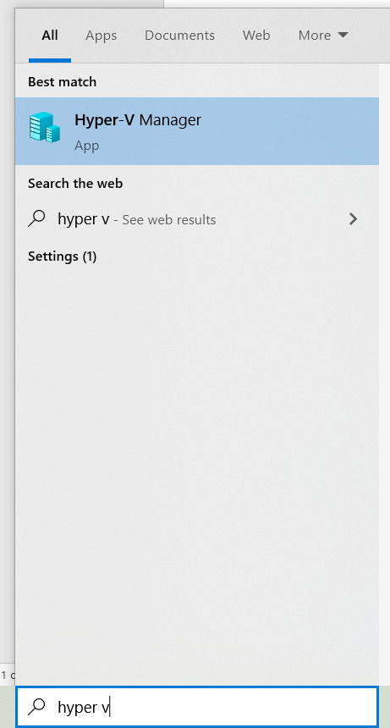This screenshot has height=728, width=390.
Task: Open the More filters dropdown
Action: click(323, 36)
